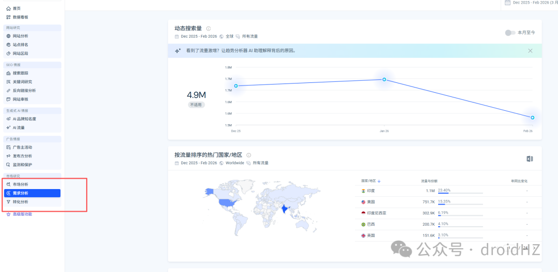Click the AI sparkle icon in the banner
The height and width of the screenshot is (272, 558).
click(x=178, y=50)
